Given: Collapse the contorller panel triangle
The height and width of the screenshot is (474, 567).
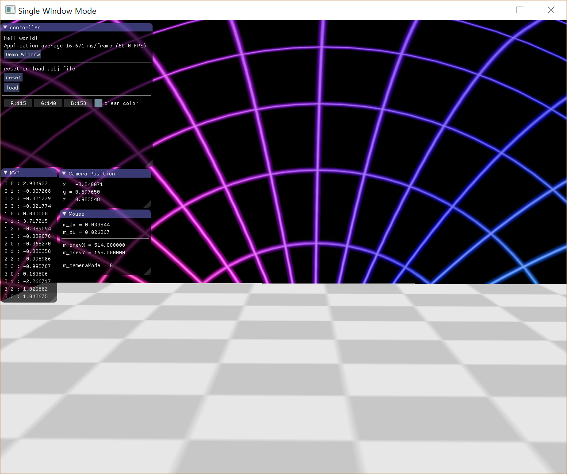Looking at the screenshot, I should tap(5, 27).
